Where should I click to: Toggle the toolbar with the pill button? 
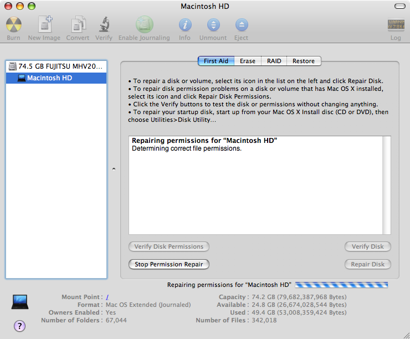point(400,6)
